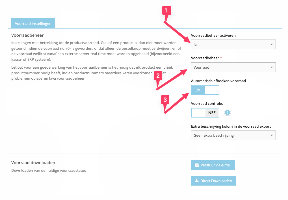Click the Verstuur via e-mail button

[213, 165]
